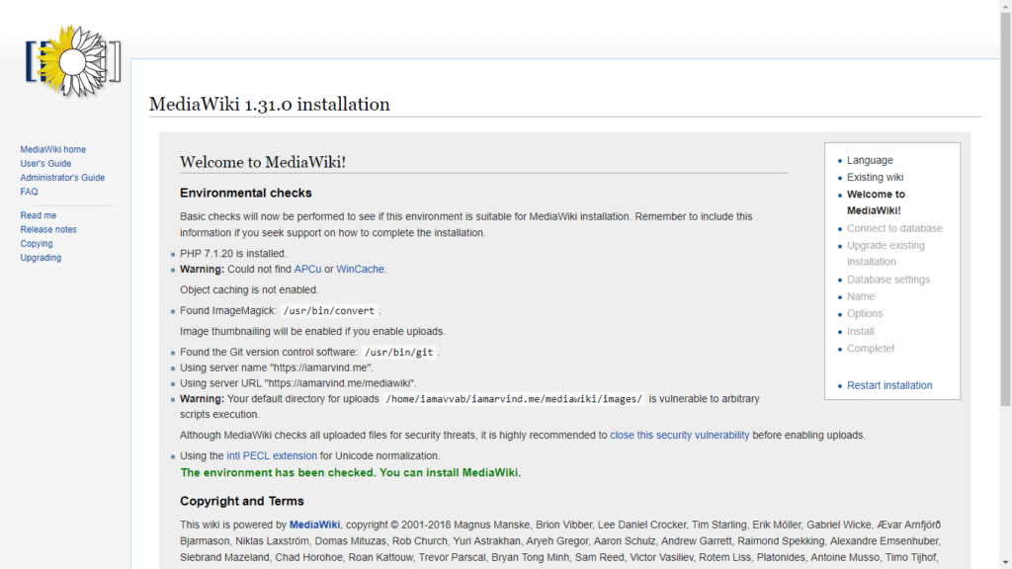The width and height of the screenshot is (1012, 569).
Task: Click Restart installation link
Action: 889,385
